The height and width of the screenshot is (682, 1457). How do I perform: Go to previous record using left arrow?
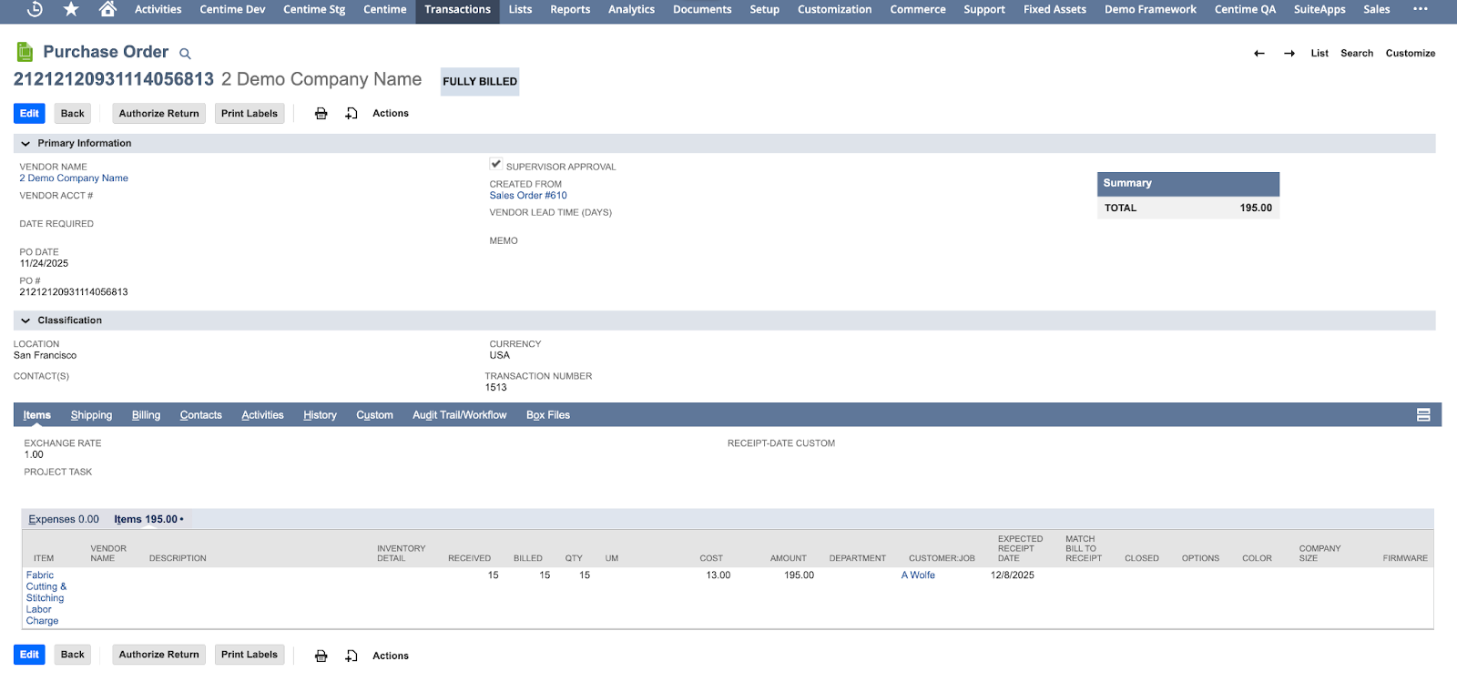[1259, 54]
